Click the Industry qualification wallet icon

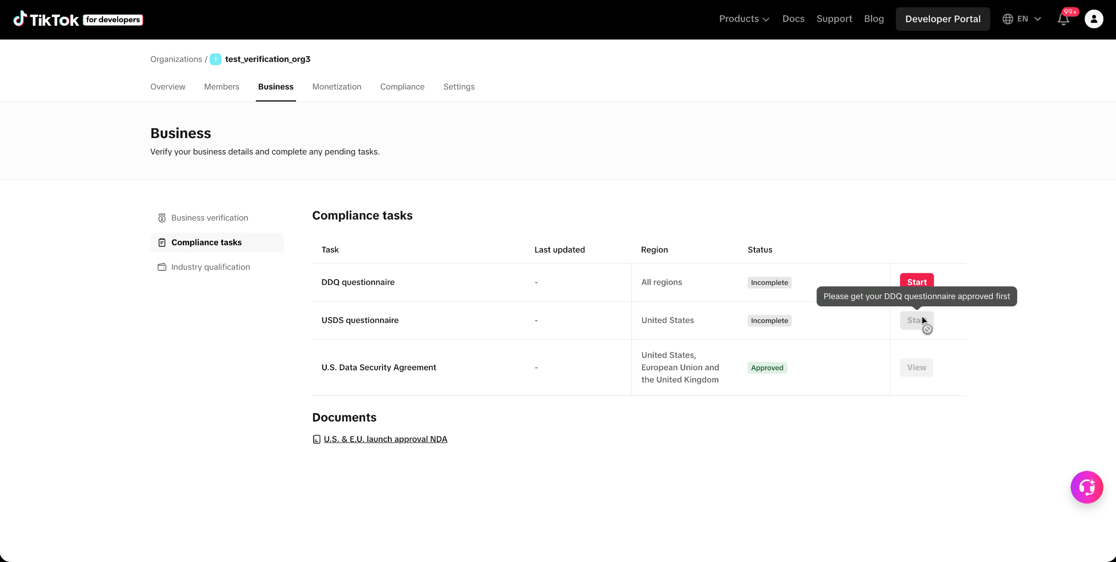click(x=162, y=267)
